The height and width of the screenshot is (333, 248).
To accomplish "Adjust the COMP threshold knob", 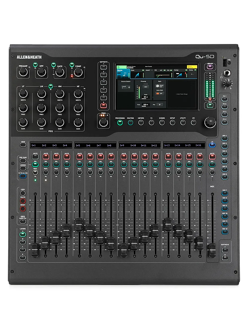I will (78, 72).
